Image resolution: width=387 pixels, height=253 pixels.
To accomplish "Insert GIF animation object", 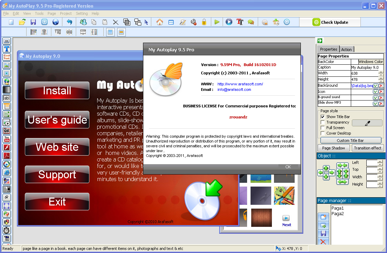I will point(7,131).
